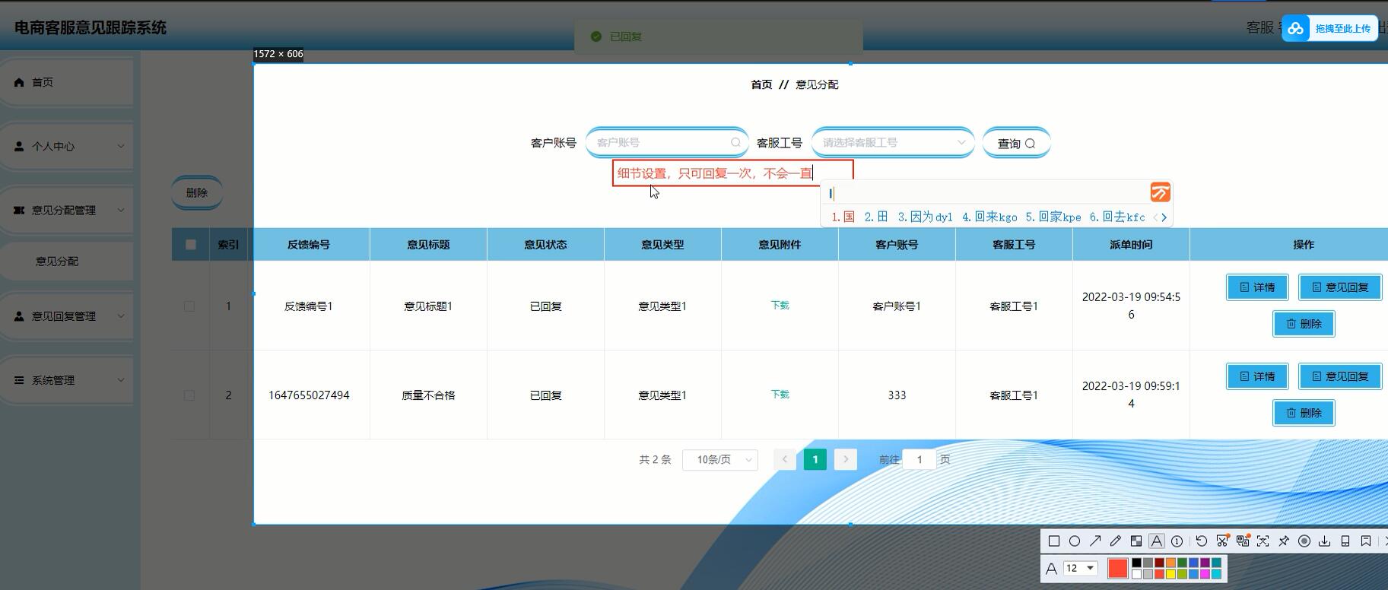The width and height of the screenshot is (1388, 590).
Task: Select the mosaic blur tool
Action: coord(1136,541)
